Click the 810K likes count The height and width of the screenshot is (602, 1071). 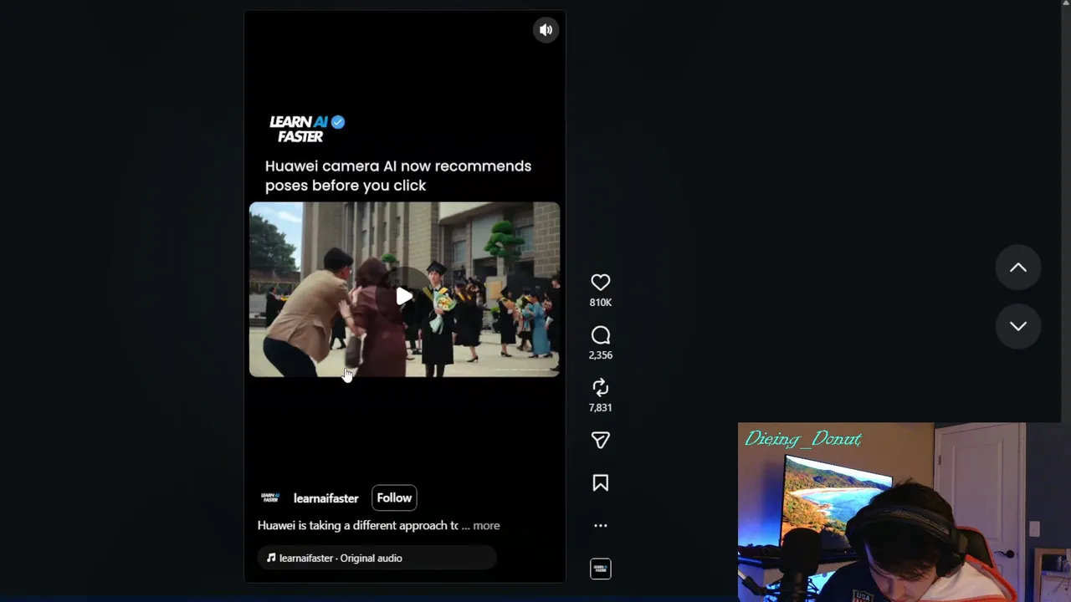600,303
